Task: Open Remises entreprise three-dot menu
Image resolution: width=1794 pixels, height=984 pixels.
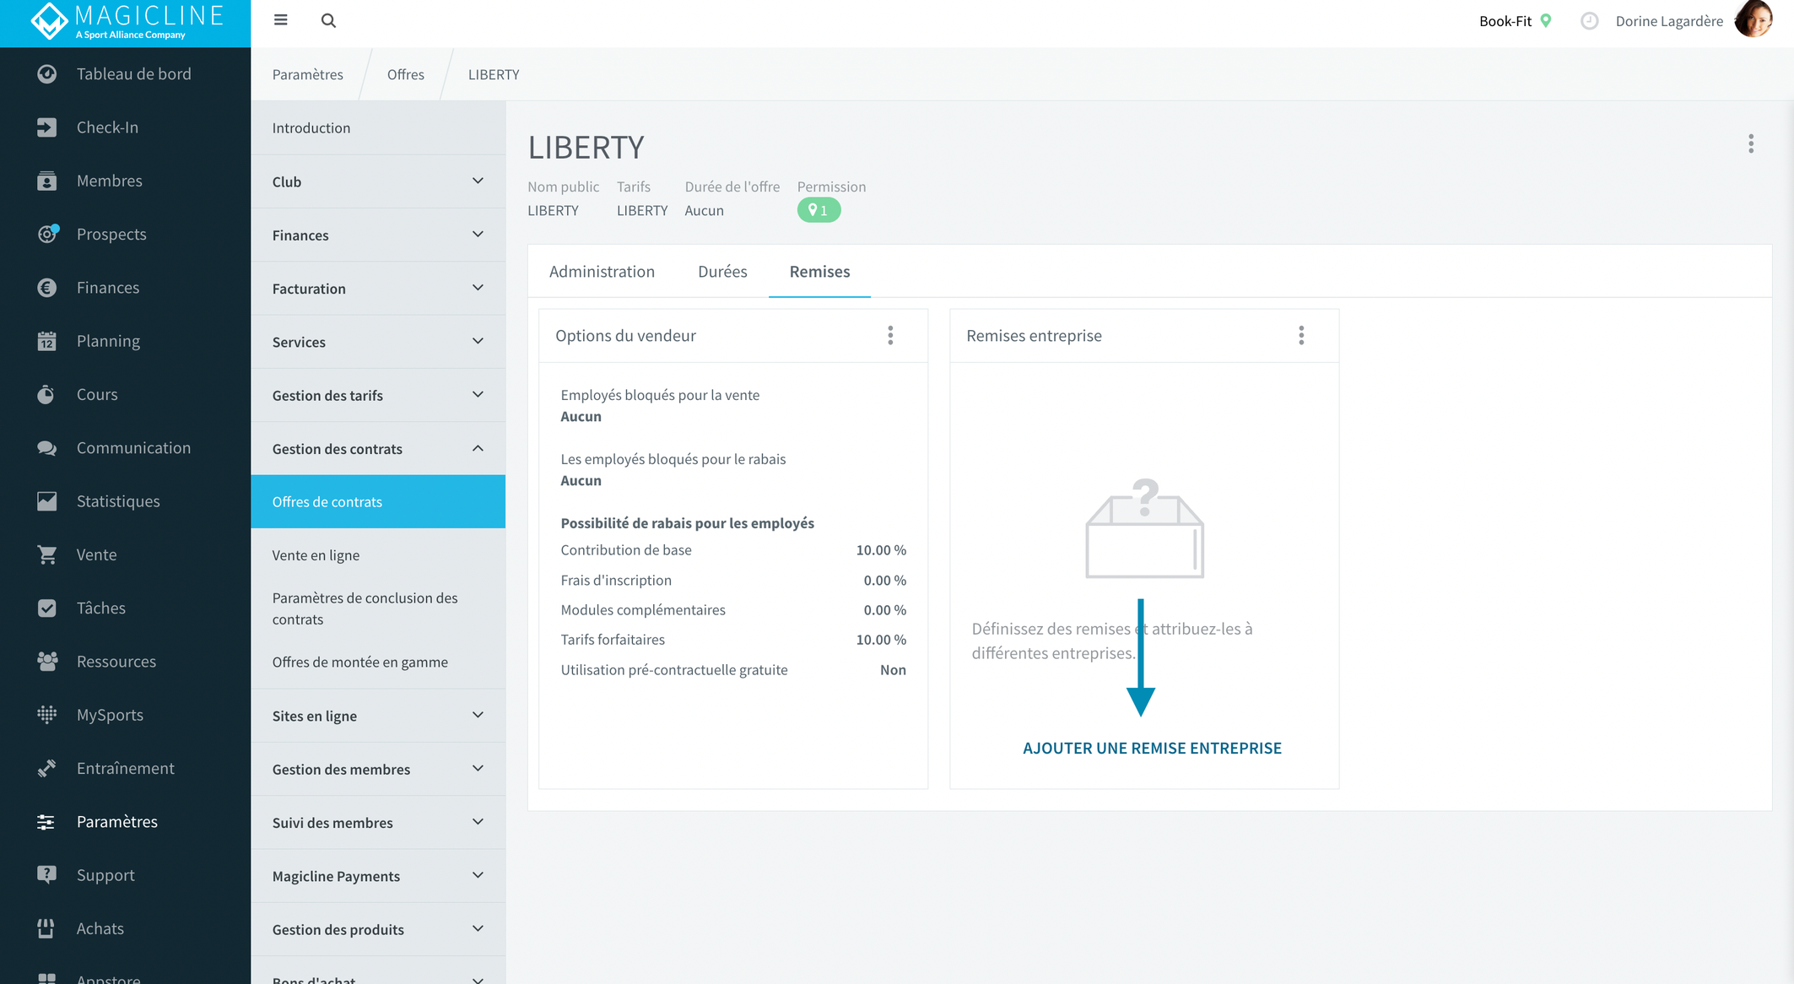Action: (x=1301, y=336)
